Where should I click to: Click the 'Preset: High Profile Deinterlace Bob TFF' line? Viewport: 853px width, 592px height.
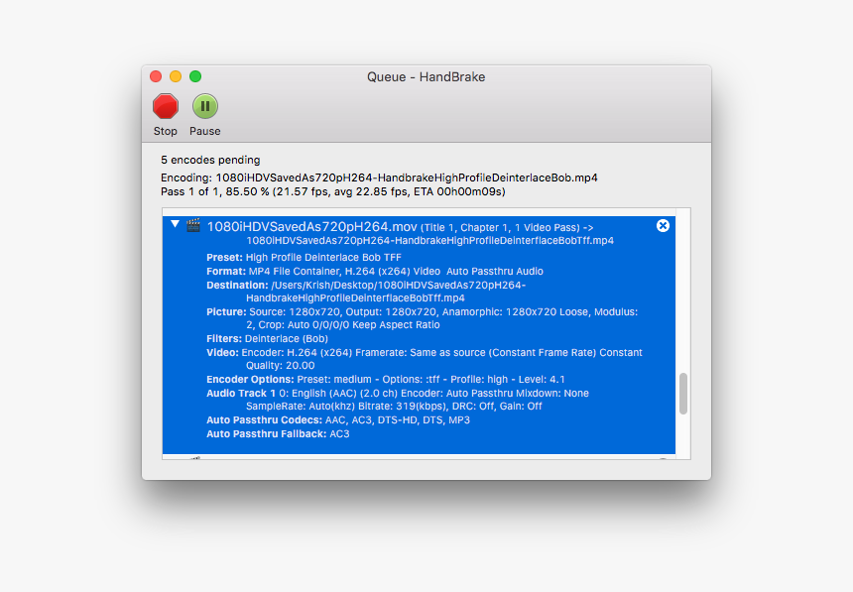point(304,258)
